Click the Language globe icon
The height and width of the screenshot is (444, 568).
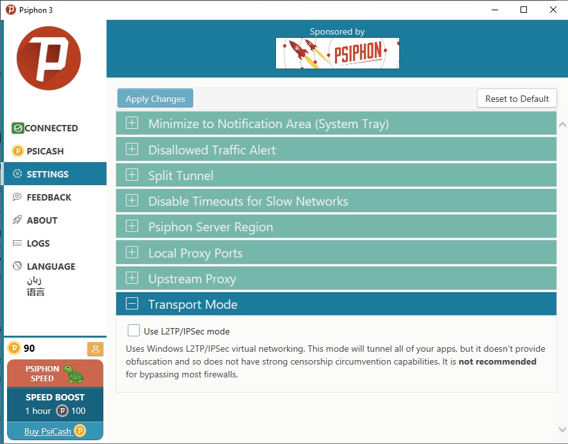[17, 266]
